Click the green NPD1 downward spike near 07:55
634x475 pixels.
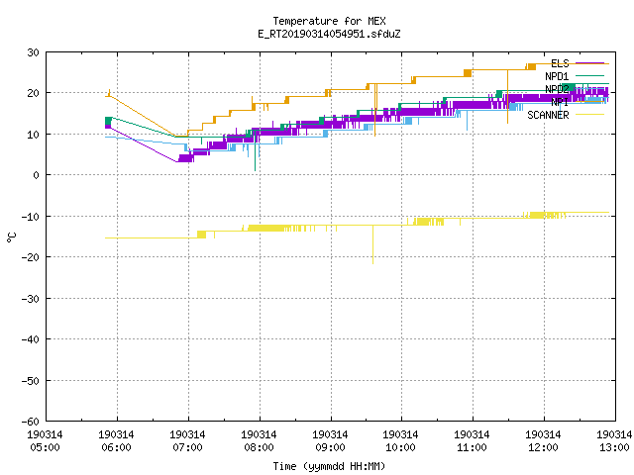click(x=255, y=154)
